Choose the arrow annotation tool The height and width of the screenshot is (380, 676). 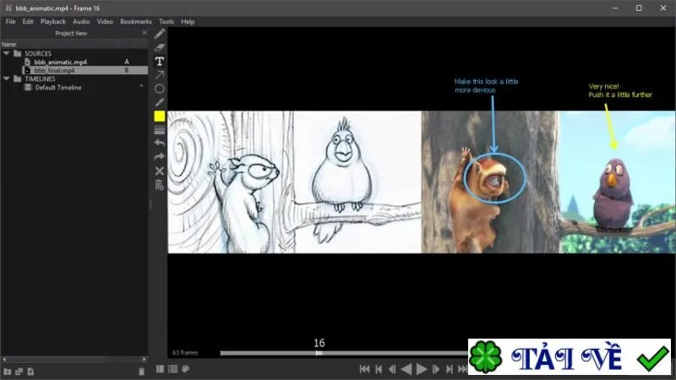pos(160,75)
